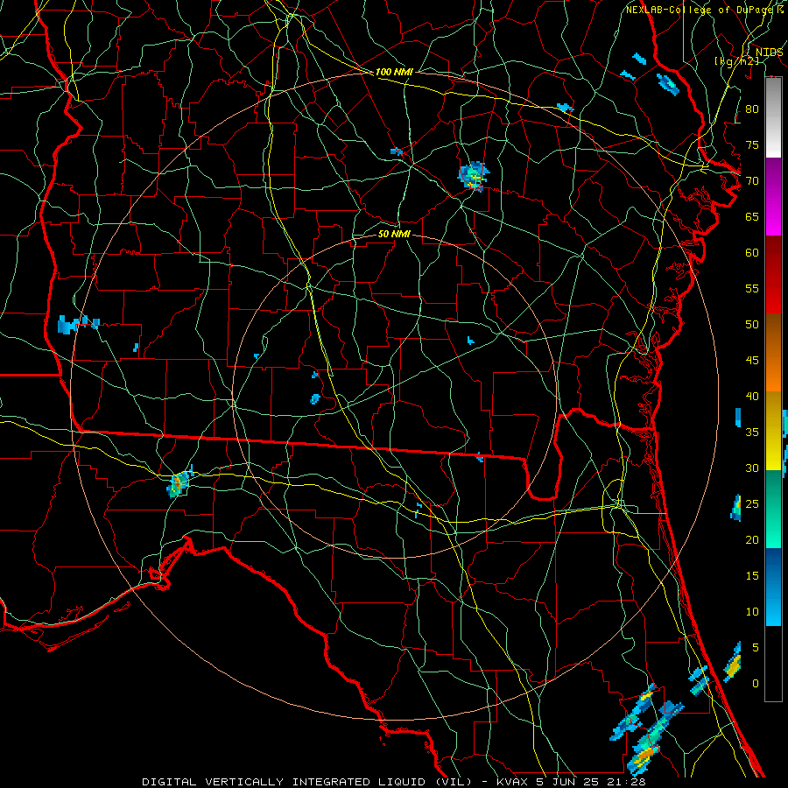The image size is (788, 788).
Task: Pick the green segment of the color bar
Action: click(773, 509)
